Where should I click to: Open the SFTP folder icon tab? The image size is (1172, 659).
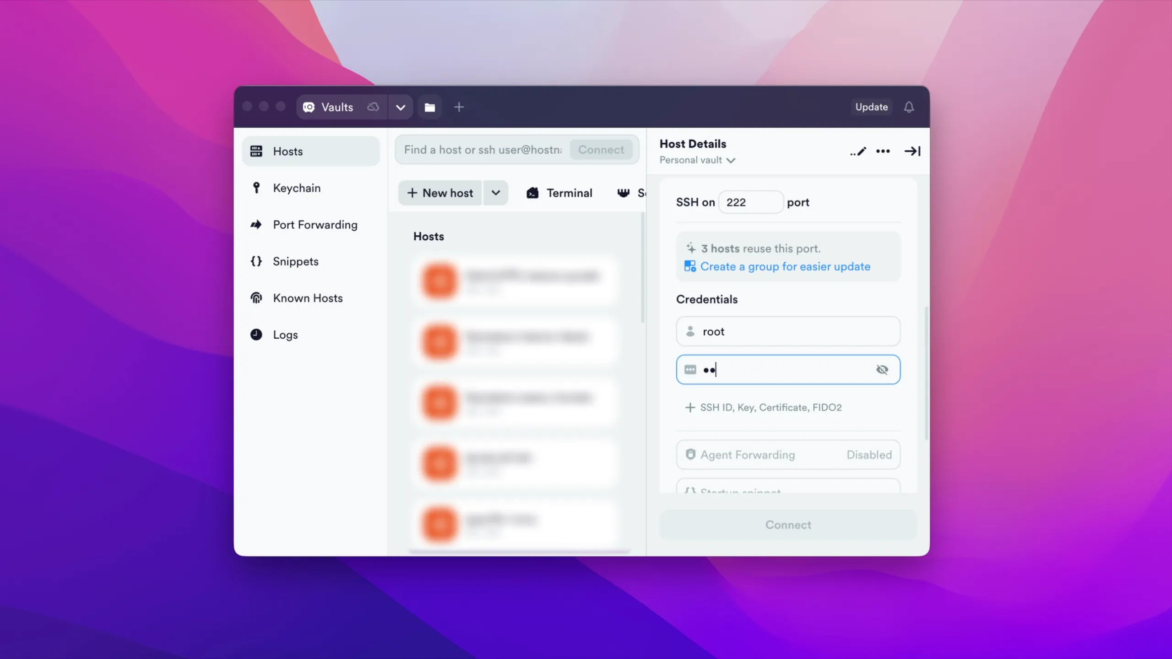[429, 107]
